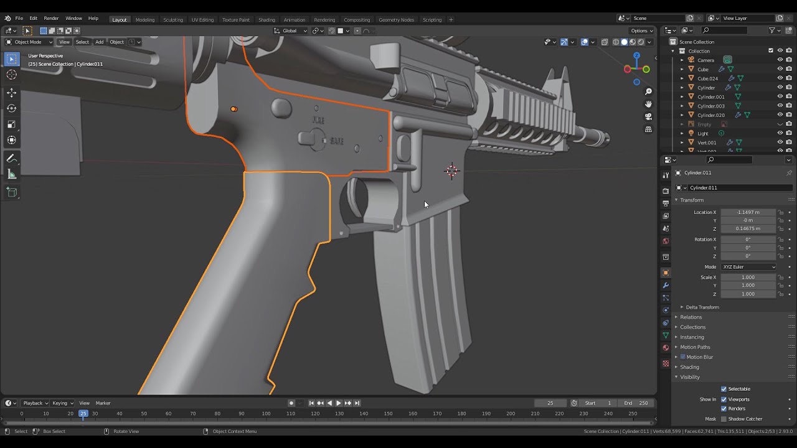The image size is (797, 448).
Task: Select the Cursor tool in left toolbar
Action: (11, 75)
